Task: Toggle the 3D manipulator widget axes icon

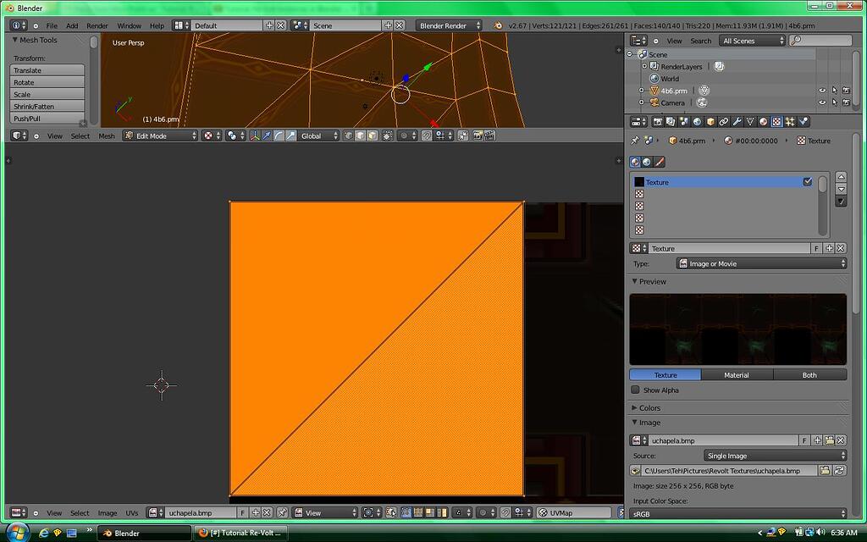Action: coord(255,135)
